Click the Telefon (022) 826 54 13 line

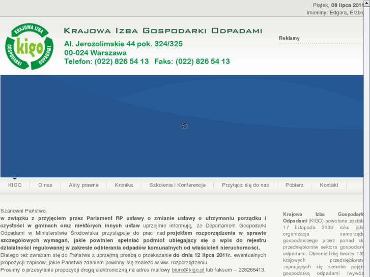[107, 61]
